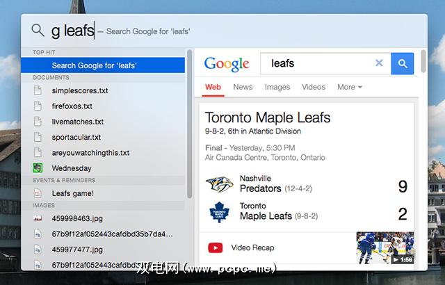Select 'Search Google for leafs' top hit

pos(94,65)
